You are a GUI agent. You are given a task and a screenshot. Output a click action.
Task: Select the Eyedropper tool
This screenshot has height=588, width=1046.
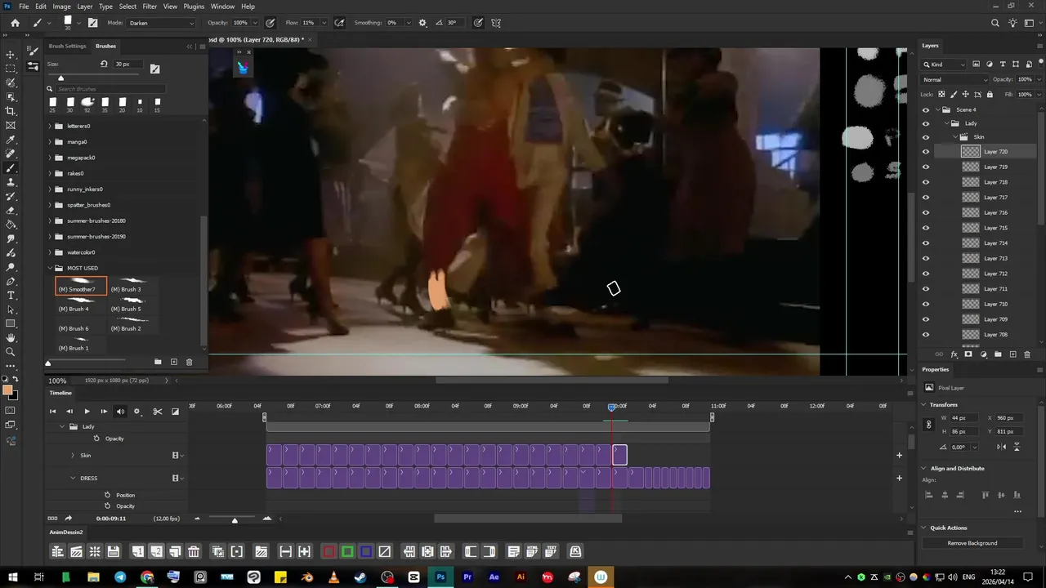click(11, 140)
